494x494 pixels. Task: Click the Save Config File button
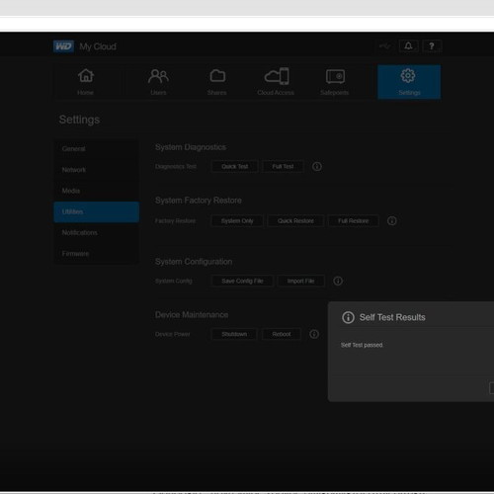click(x=242, y=281)
